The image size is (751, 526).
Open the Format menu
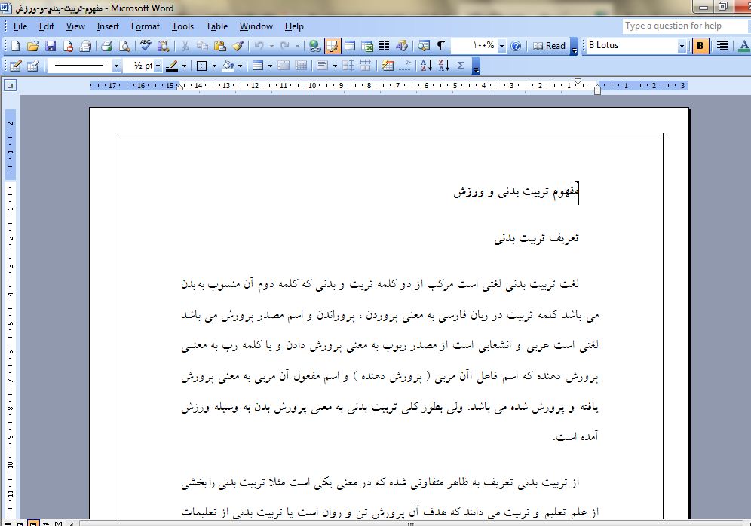[145, 26]
